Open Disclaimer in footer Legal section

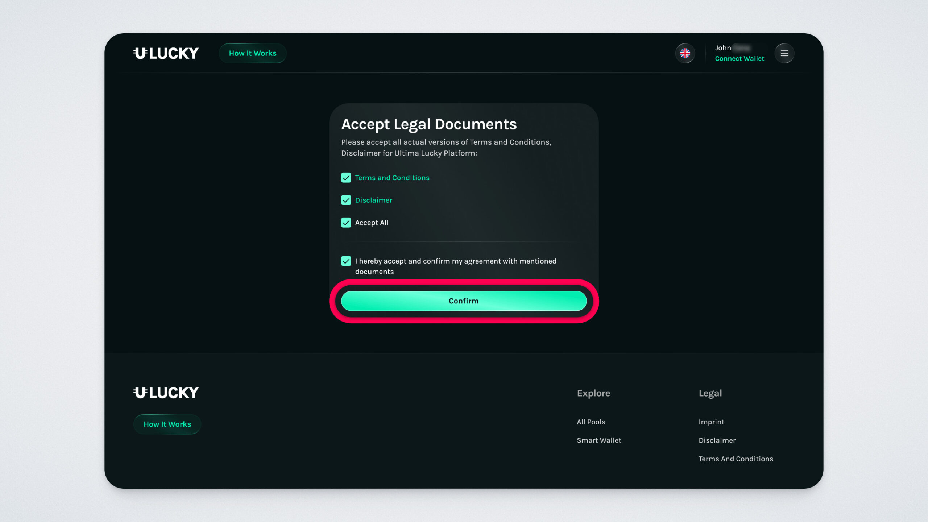pyautogui.click(x=717, y=440)
